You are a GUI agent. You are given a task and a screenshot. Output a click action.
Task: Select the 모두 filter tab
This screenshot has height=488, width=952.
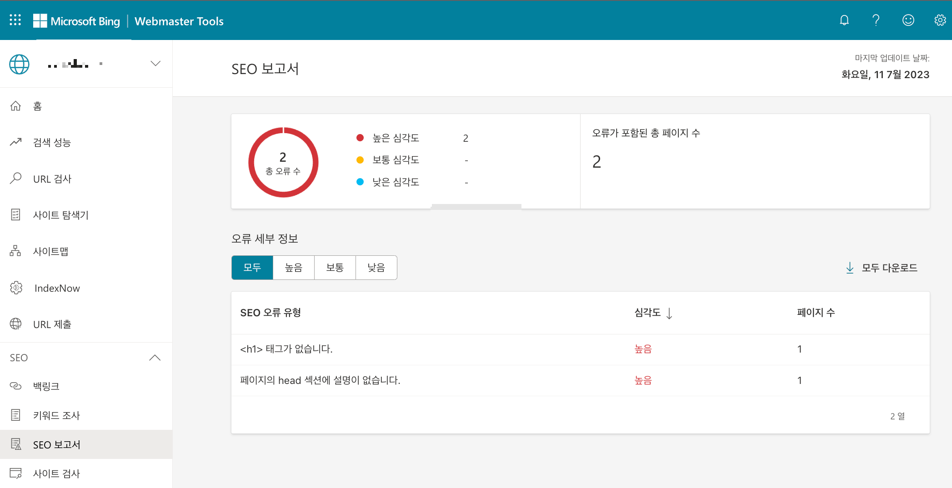tap(252, 268)
